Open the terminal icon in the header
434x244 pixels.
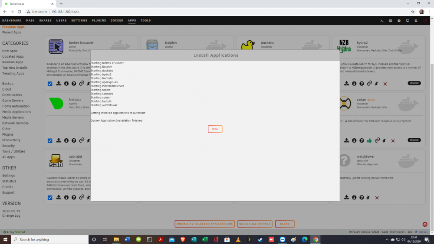point(382,21)
